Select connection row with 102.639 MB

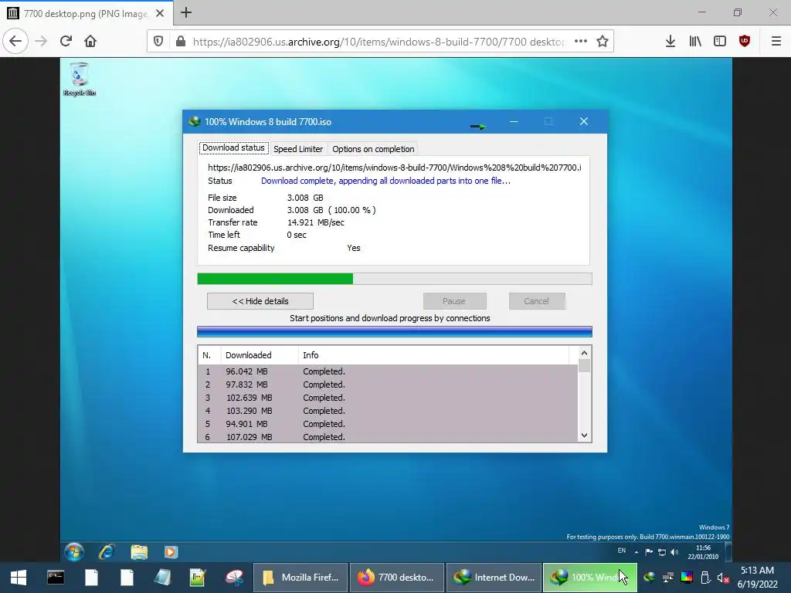click(x=388, y=398)
